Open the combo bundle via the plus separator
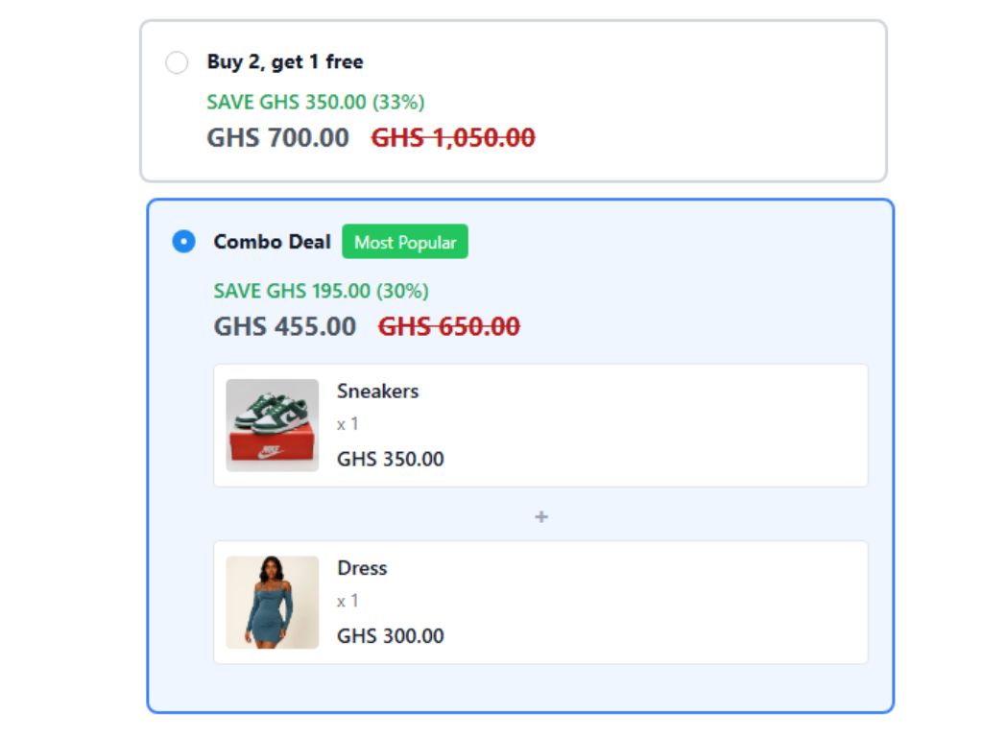 pyautogui.click(x=542, y=517)
